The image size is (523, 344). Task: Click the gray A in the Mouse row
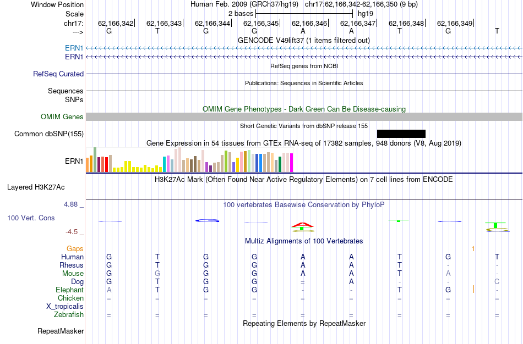[x=448, y=274]
